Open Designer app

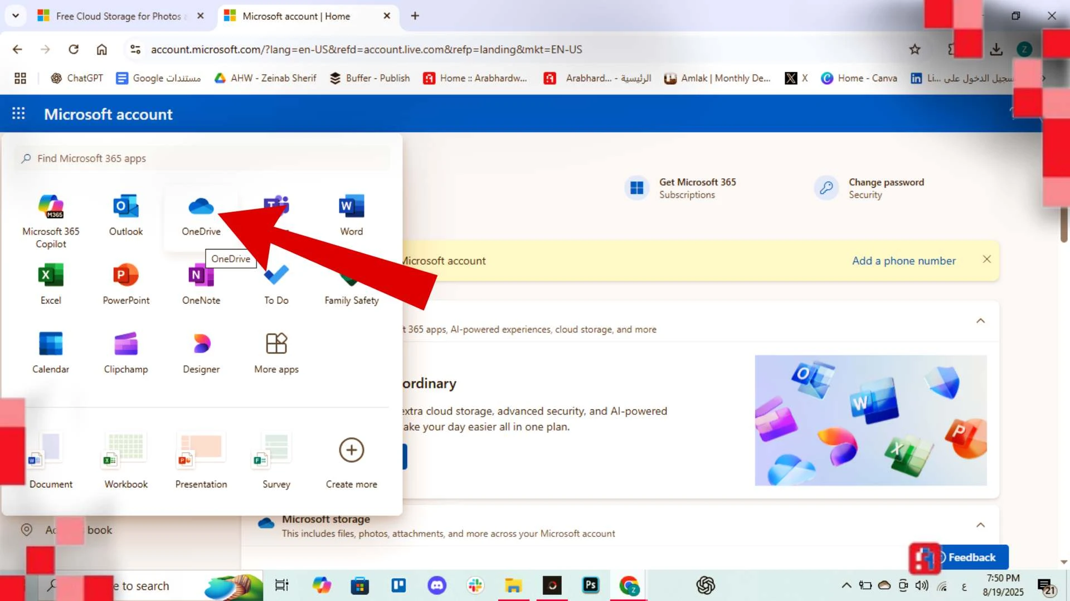(x=201, y=353)
